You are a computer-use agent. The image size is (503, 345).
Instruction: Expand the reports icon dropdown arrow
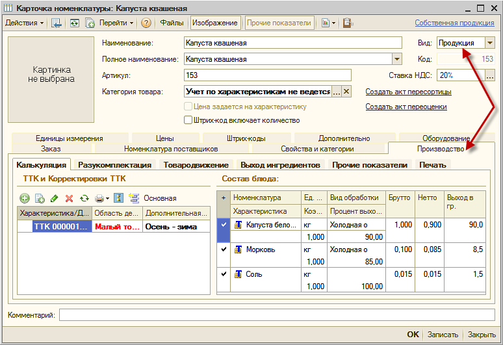pos(333,23)
